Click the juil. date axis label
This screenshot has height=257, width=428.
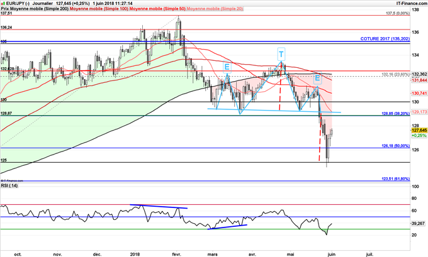[x=369, y=254]
